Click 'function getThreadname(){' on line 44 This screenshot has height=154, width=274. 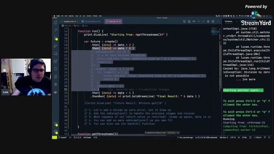[x=98, y=134]
